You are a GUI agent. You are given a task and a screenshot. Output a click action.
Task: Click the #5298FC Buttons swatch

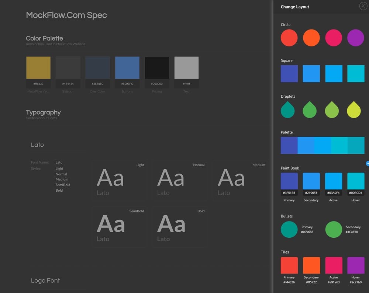click(127, 68)
